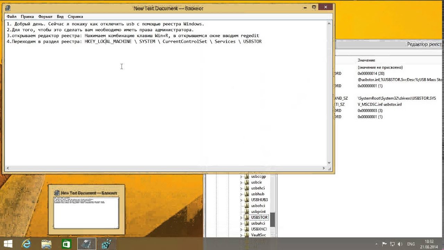Open the Правка menu in Notepad
This screenshot has height=250, width=444.
point(27,17)
